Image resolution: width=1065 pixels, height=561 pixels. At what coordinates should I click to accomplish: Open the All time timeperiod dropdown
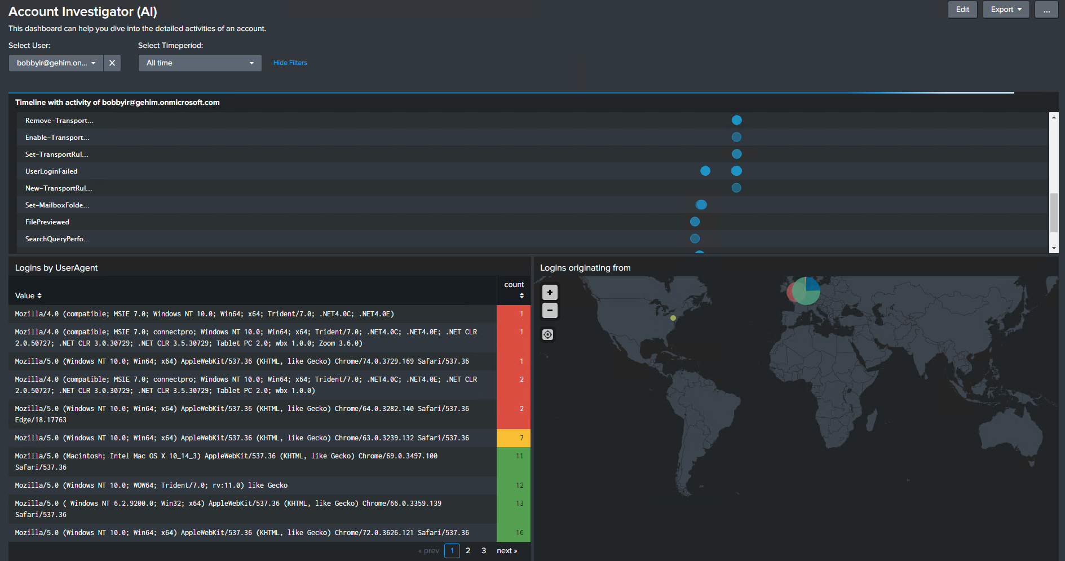(x=200, y=63)
